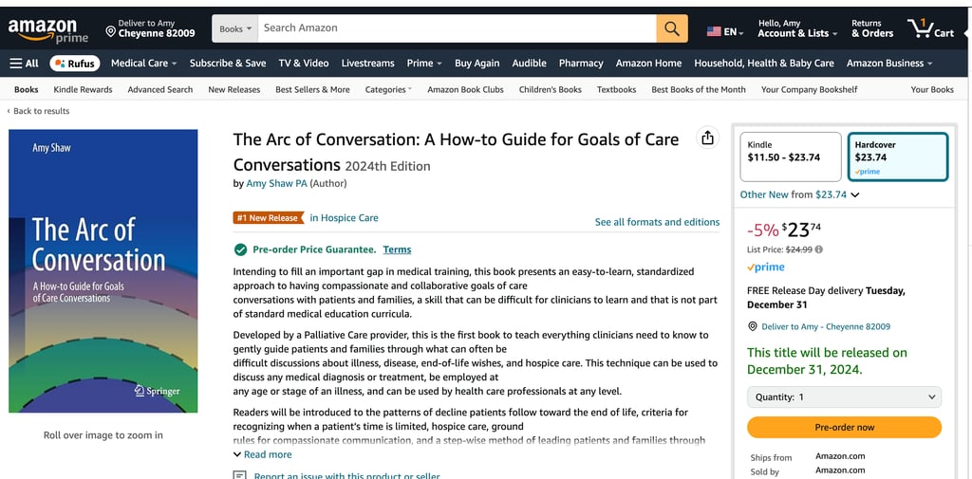Select the Kindle format option

791,157
